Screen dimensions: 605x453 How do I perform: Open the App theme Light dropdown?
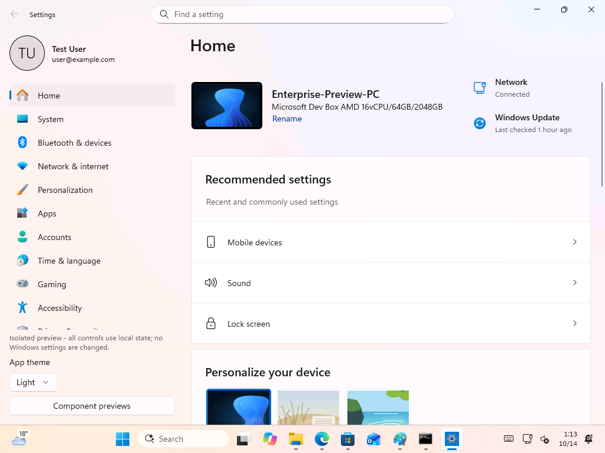point(33,382)
